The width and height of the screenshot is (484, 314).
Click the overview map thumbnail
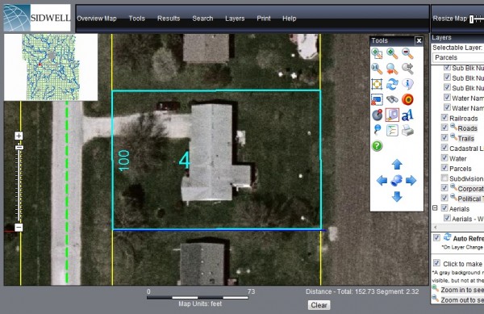click(51, 67)
